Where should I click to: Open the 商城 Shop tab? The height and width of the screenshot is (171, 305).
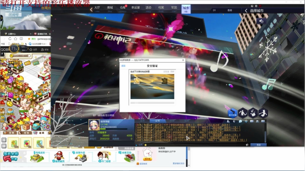pos(110,8)
